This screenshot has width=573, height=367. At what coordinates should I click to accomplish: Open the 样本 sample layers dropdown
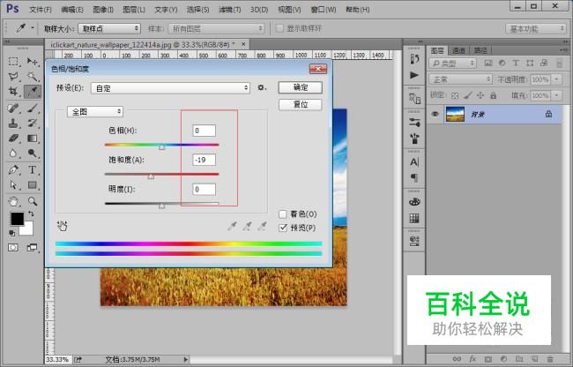(x=216, y=28)
